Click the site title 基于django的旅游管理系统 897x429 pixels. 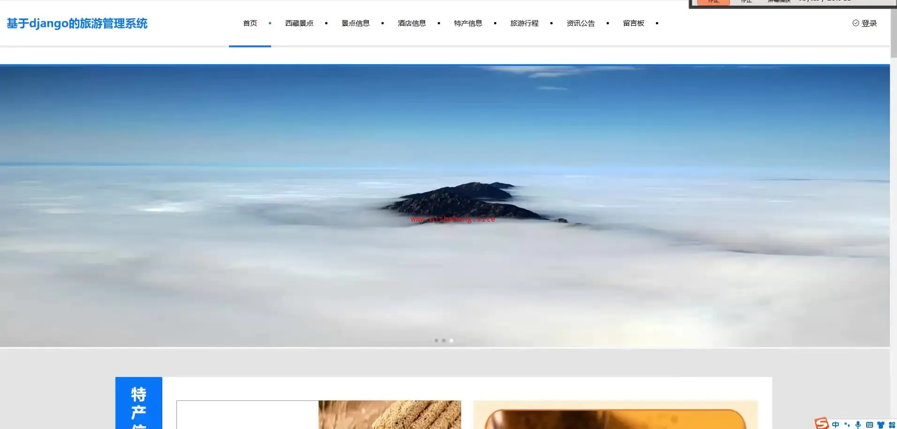coord(77,23)
